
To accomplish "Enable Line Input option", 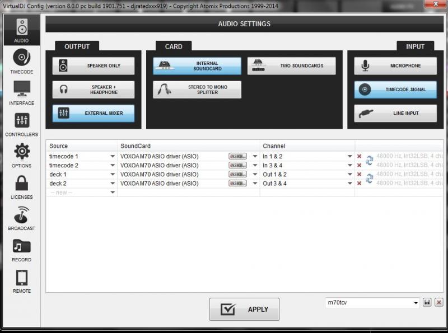I will 395,113.
